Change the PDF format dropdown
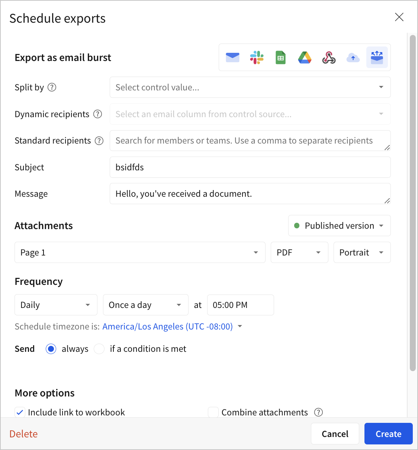Screen dimensions: 418x450 pyautogui.click(x=299, y=253)
